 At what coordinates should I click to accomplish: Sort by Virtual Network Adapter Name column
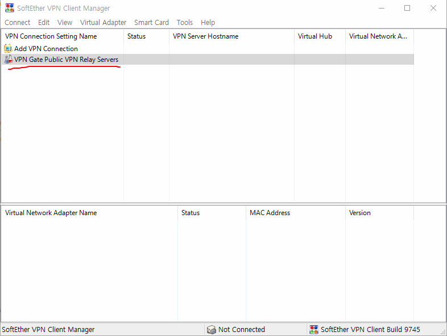(x=89, y=213)
